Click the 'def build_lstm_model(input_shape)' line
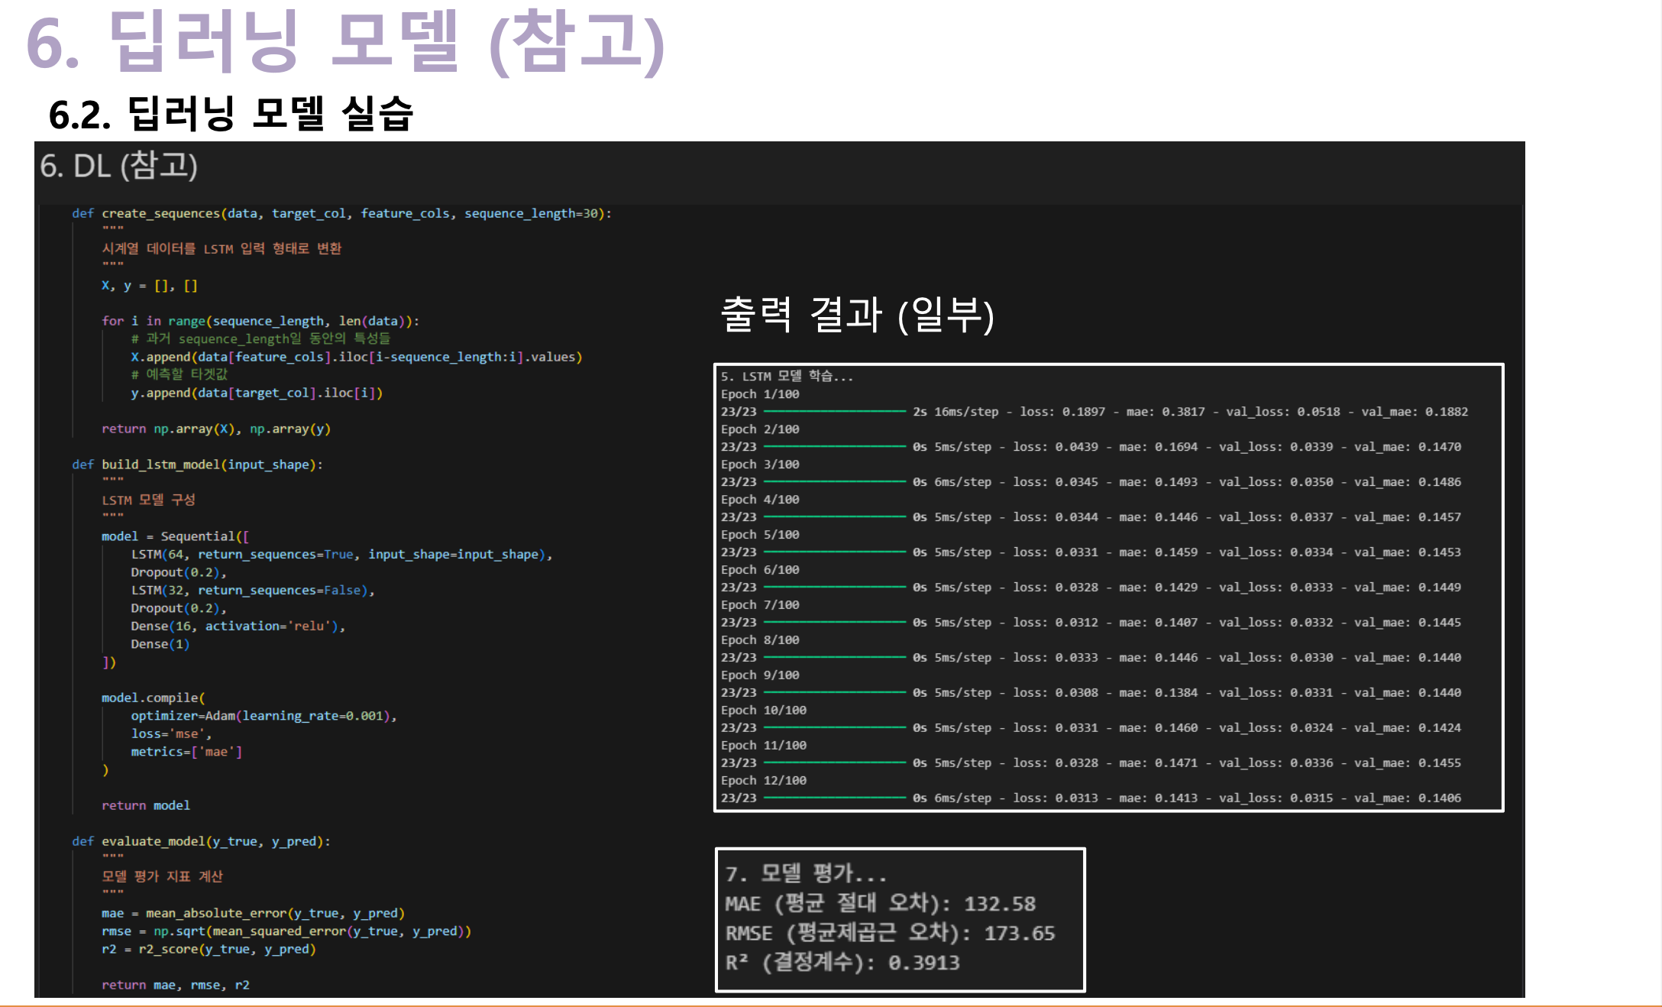The height and width of the screenshot is (1007, 1662). coord(197,465)
